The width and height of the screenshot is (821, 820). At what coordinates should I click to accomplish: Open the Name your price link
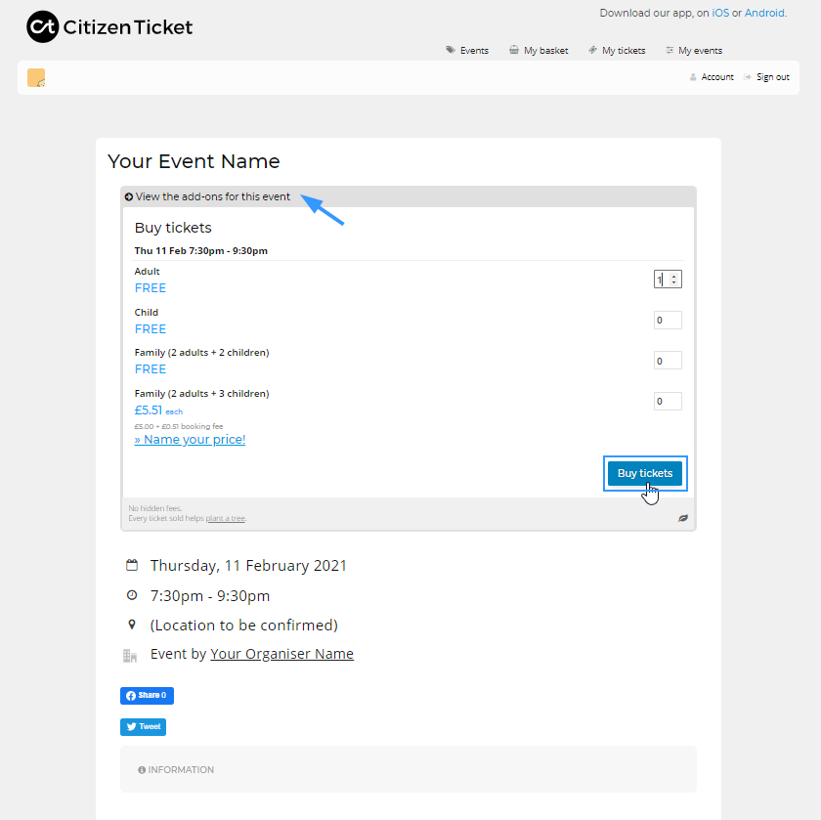click(x=190, y=440)
